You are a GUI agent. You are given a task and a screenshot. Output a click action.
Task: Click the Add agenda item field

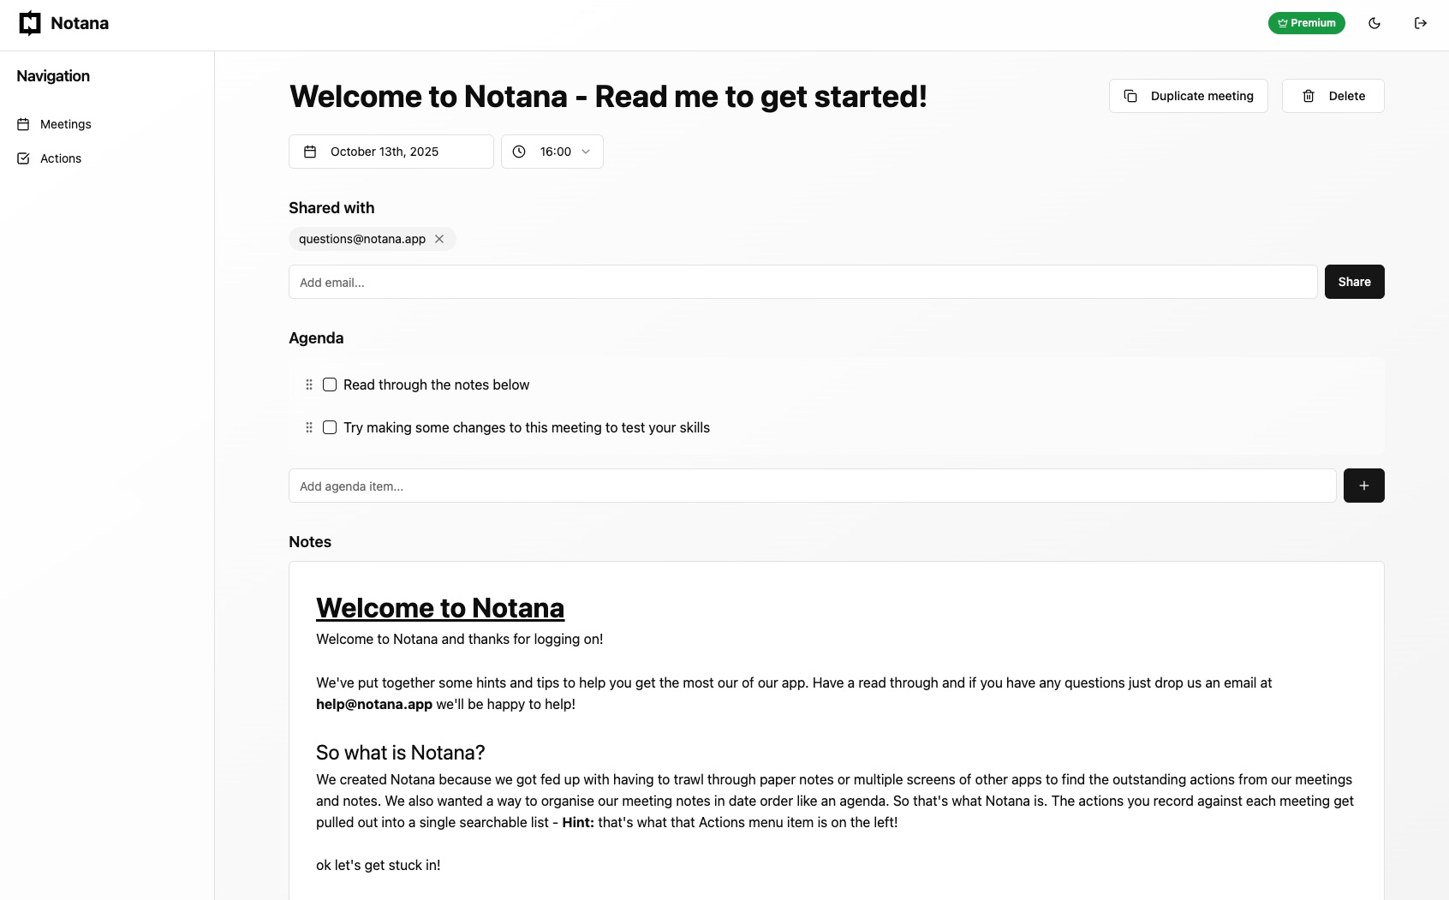[812, 486]
